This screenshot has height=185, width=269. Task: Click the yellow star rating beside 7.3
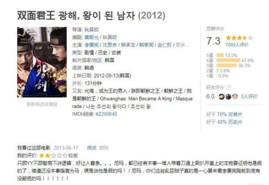(x=239, y=38)
